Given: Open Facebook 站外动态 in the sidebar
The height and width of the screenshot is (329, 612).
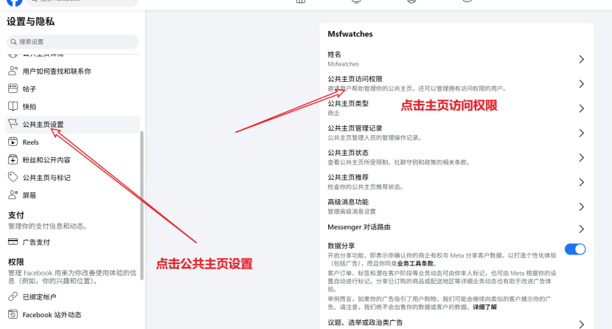Looking at the screenshot, I should click(x=72, y=314).
